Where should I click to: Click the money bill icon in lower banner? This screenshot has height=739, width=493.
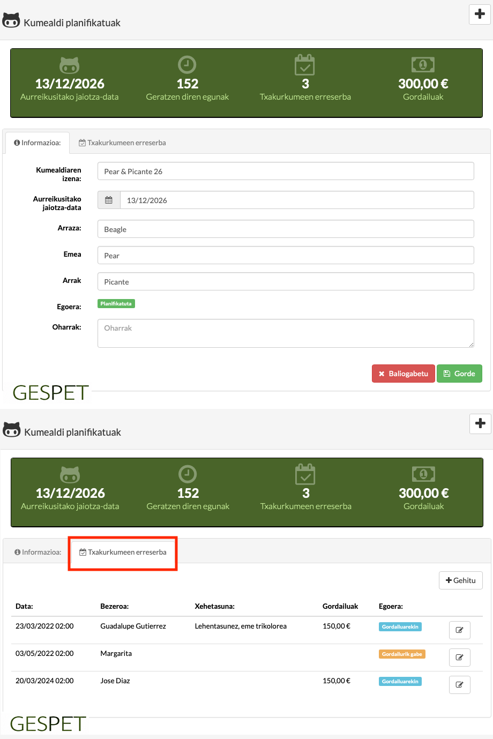coord(423,474)
